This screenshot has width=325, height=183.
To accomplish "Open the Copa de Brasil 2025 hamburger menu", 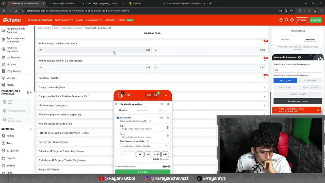I will pyautogui.click(x=276, y=110).
